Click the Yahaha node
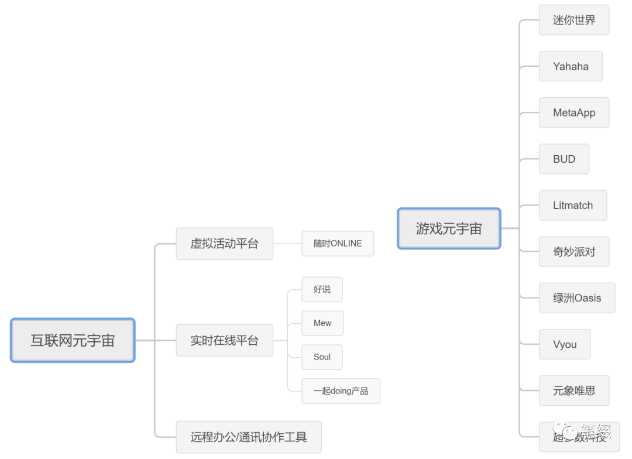This screenshot has width=632, height=459. tap(571, 66)
